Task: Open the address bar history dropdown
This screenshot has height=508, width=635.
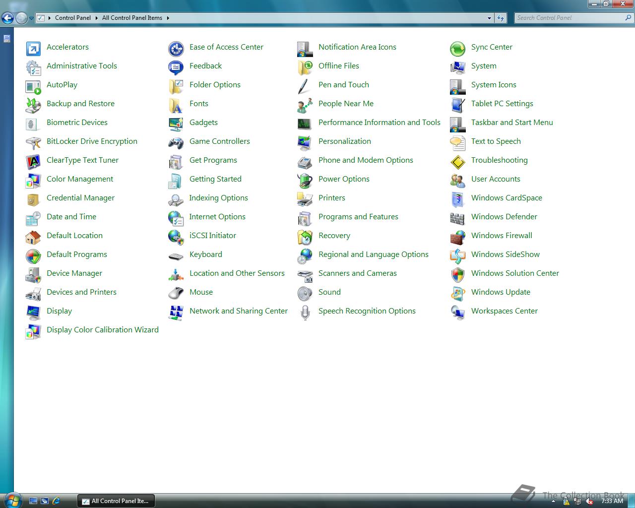Action: coord(489,18)
